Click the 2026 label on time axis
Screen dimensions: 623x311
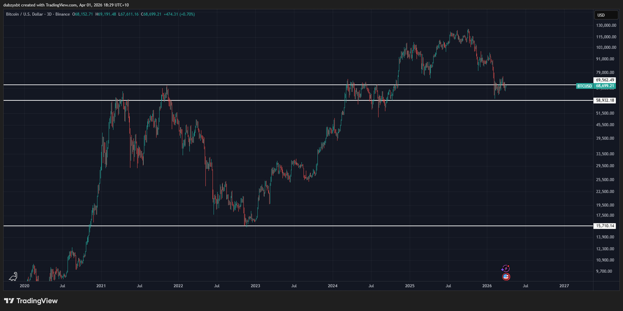coord(486,286)
